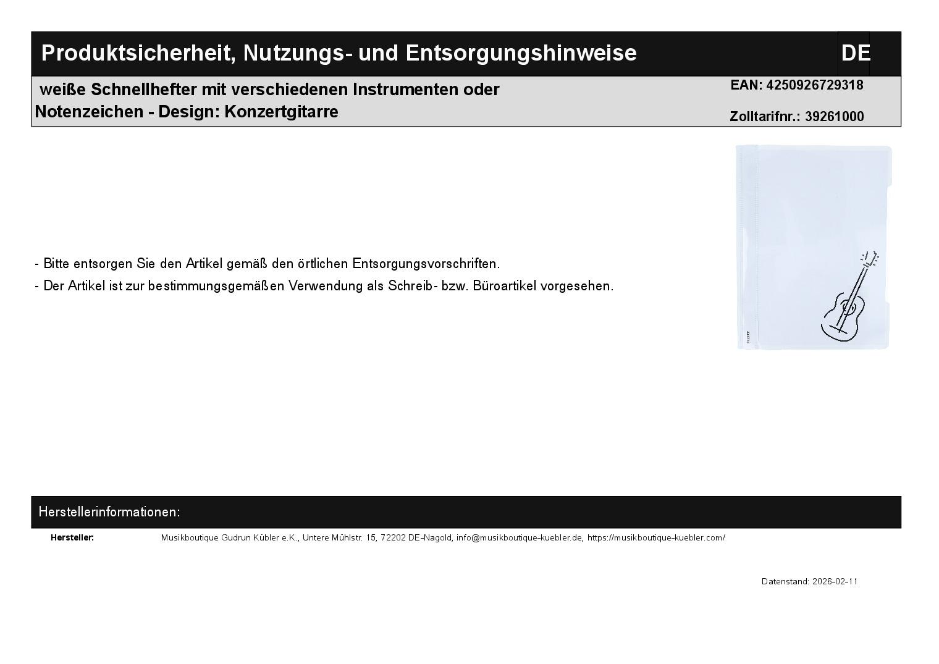Click the Datenstand 2026-02-11 date
The width and height of the screenshot is (939, 664).
pos(809,582)
